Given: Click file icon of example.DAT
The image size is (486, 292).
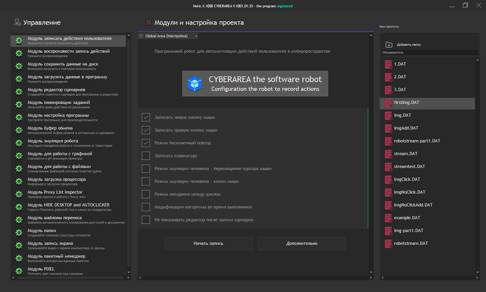Looking at the screenshot, I should 388,218.
